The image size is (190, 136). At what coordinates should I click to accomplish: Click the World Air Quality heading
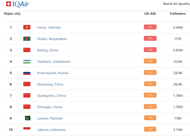tap(176, 4)
